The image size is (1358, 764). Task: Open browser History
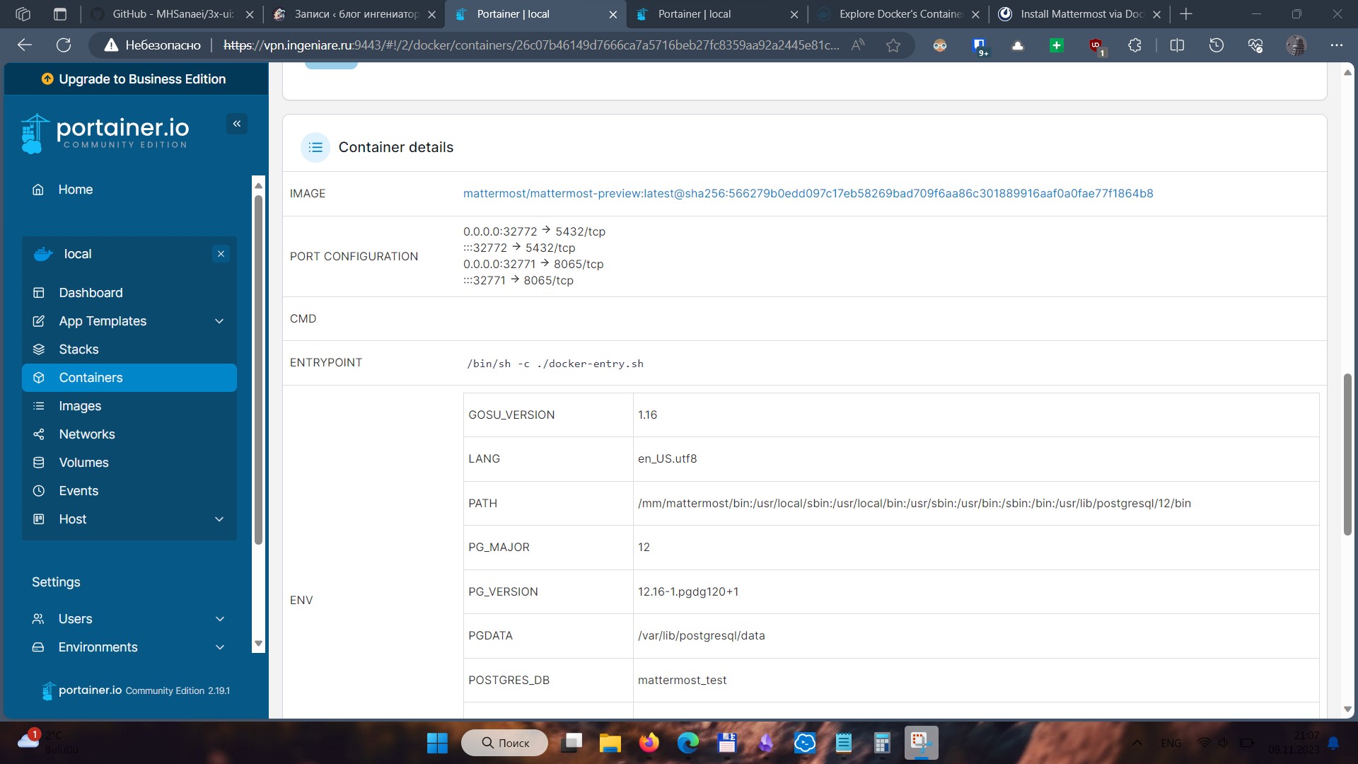(x=1217, y=45)
